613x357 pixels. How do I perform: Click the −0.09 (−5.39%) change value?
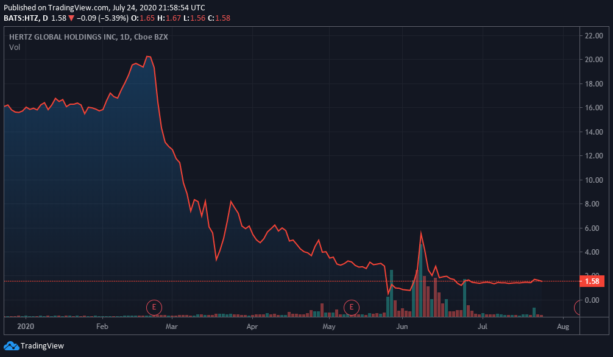click(x=102, y=18)
